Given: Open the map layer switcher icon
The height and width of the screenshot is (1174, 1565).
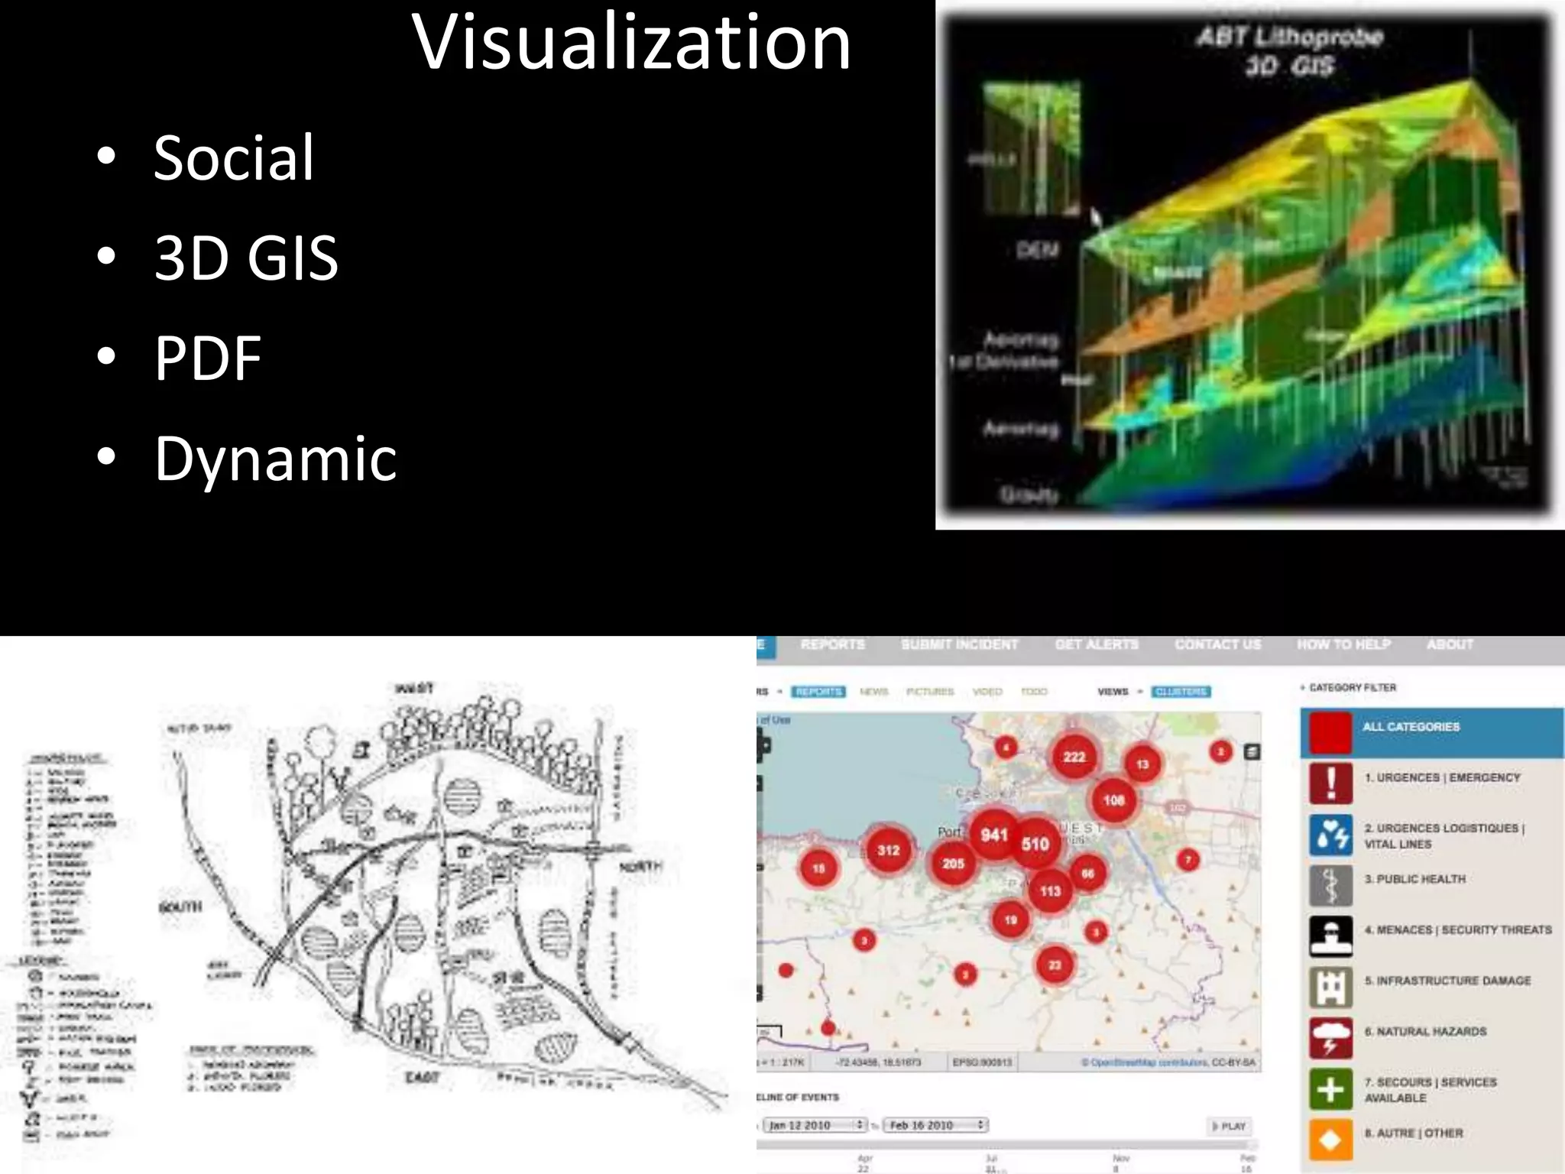Looking at the screenshot, I should click(x=1252, y=751).
